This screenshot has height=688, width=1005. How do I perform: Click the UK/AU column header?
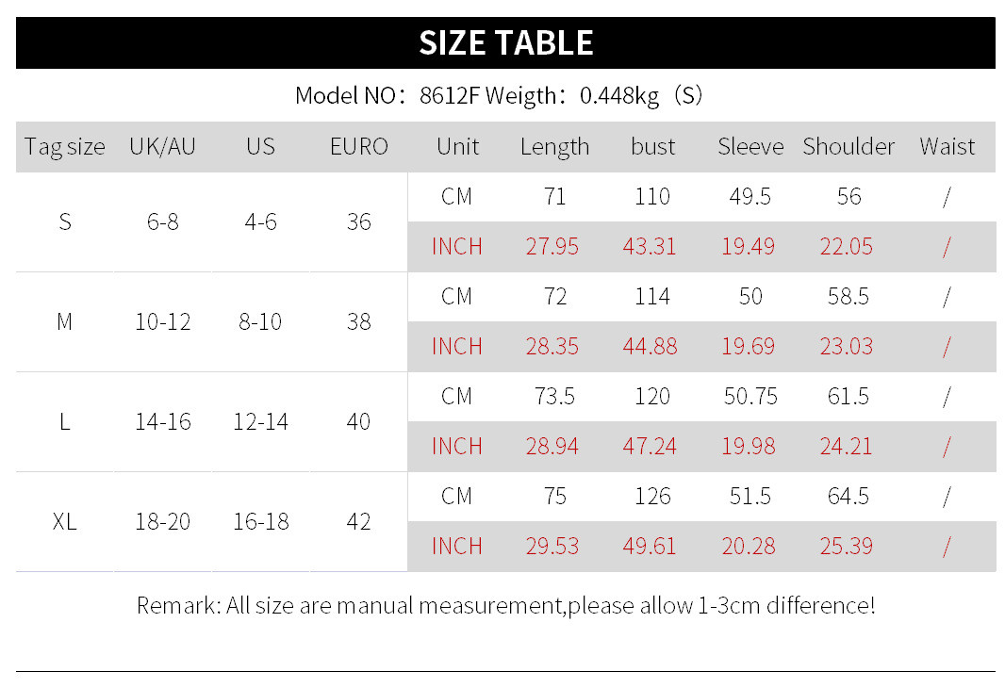coord(162,147)
